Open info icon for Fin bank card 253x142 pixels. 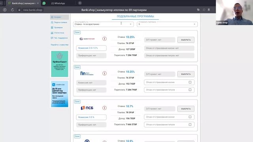click(104, 73)
